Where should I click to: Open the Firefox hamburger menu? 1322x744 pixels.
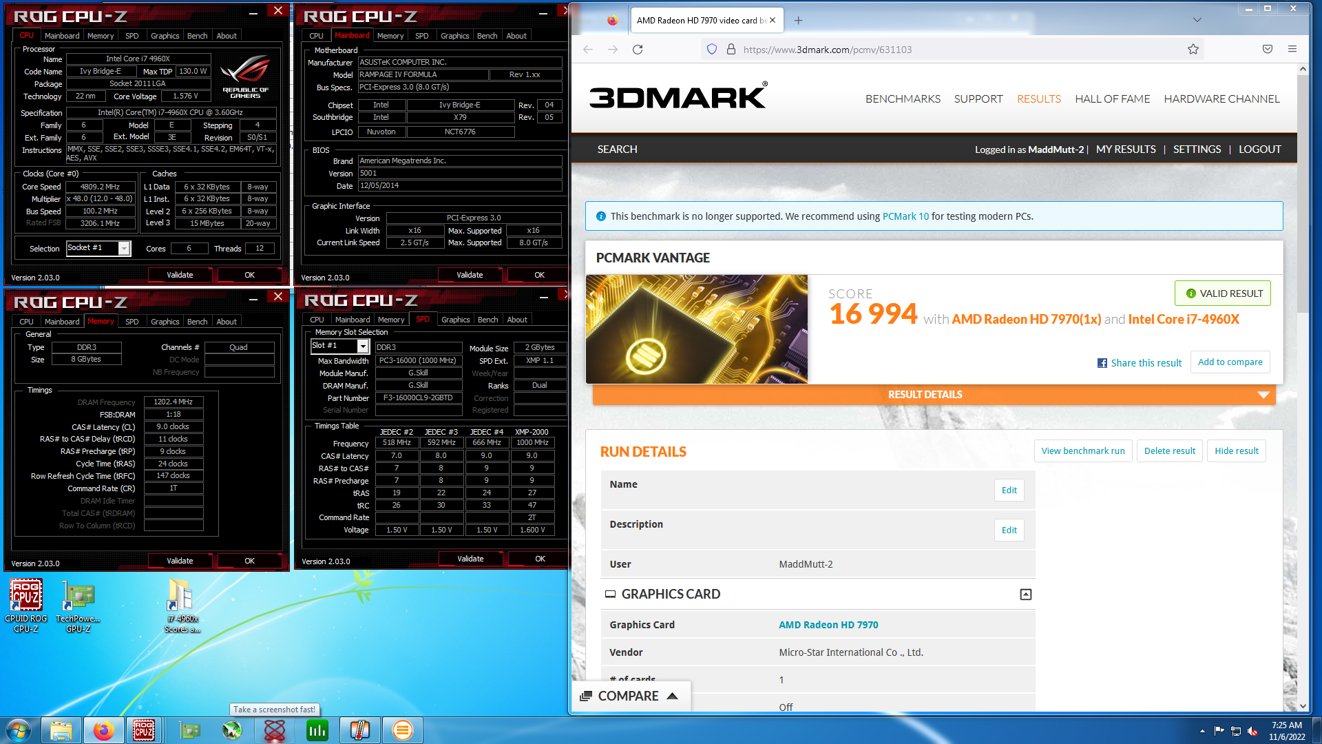tap(1292, 50)
